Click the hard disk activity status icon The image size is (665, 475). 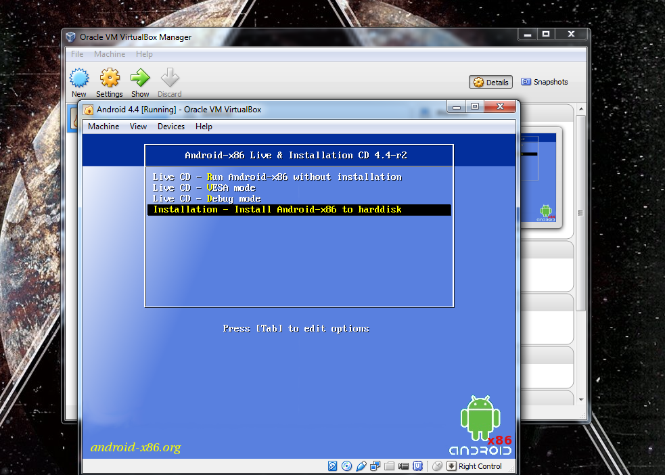click(333, 466)
